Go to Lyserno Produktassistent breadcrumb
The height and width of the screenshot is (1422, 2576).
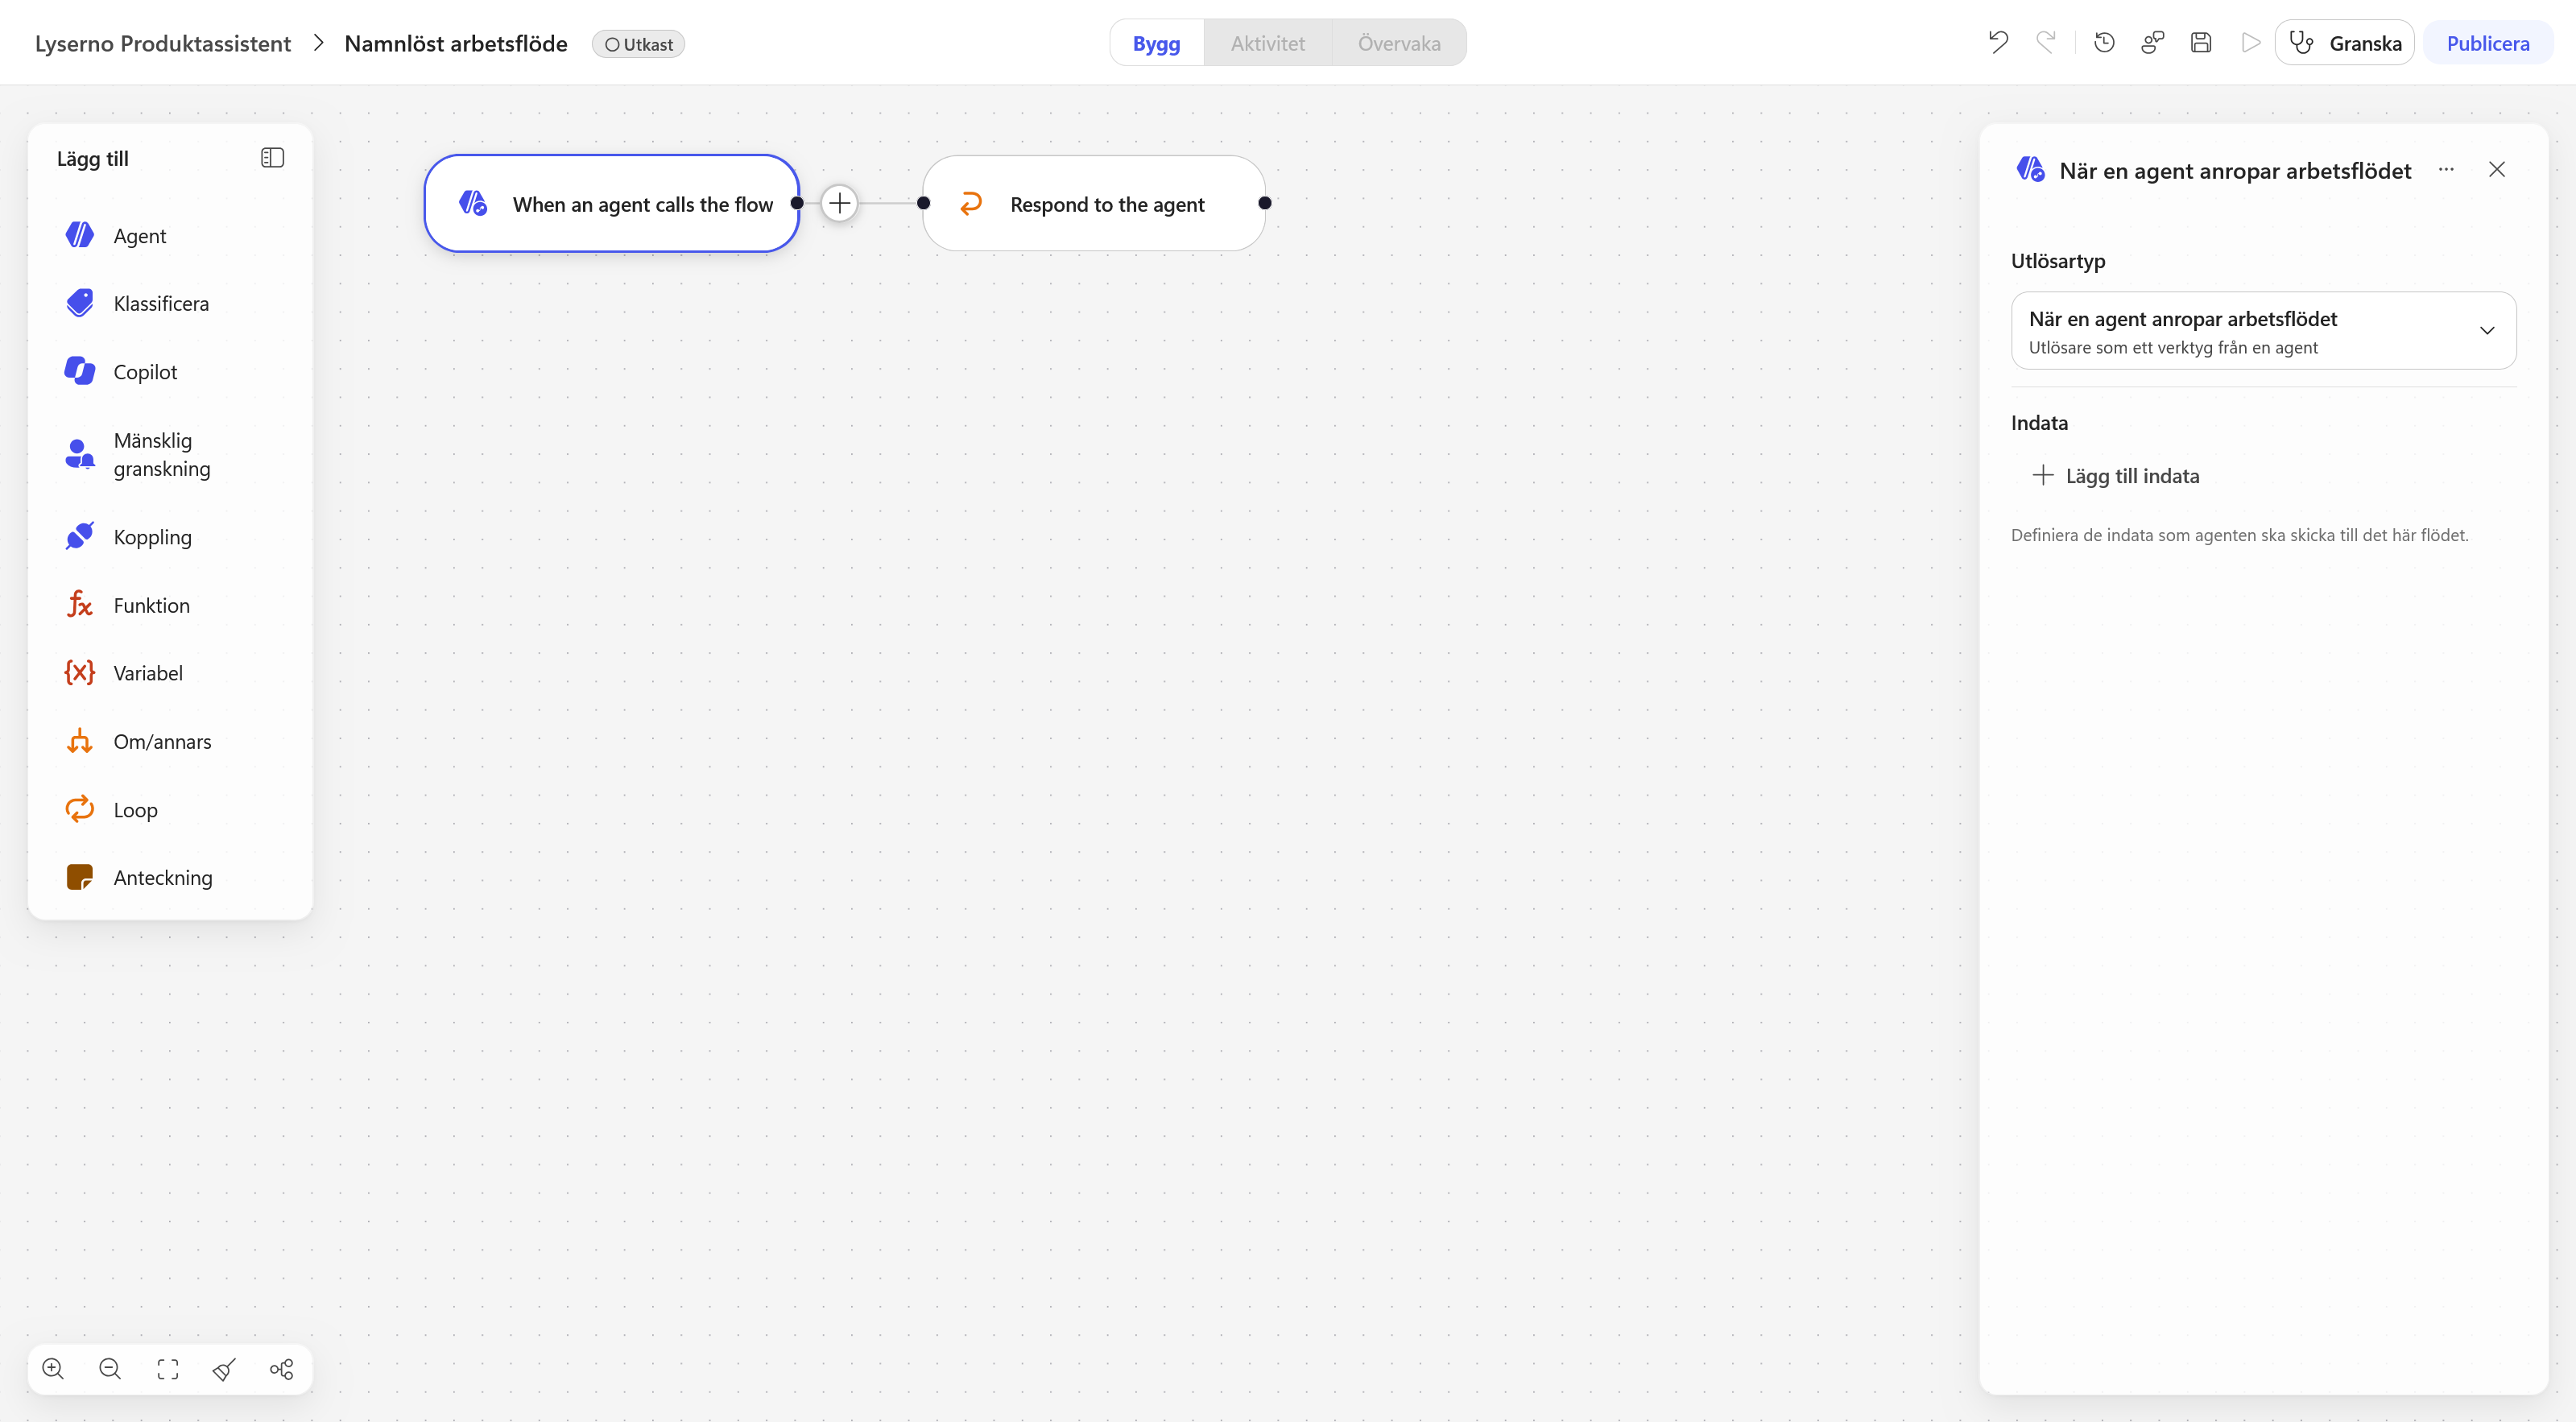click(163, 44)
